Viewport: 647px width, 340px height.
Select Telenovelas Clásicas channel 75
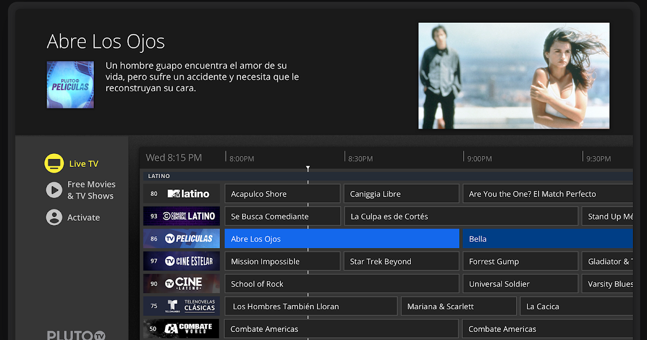182,306
